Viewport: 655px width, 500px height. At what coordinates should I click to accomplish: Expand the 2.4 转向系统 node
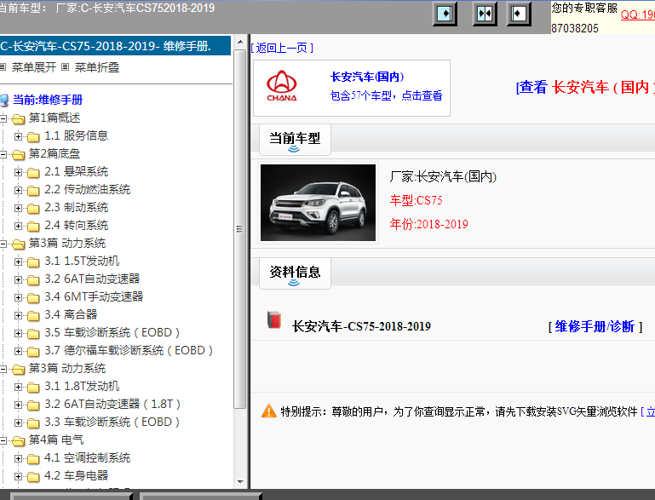18,226
